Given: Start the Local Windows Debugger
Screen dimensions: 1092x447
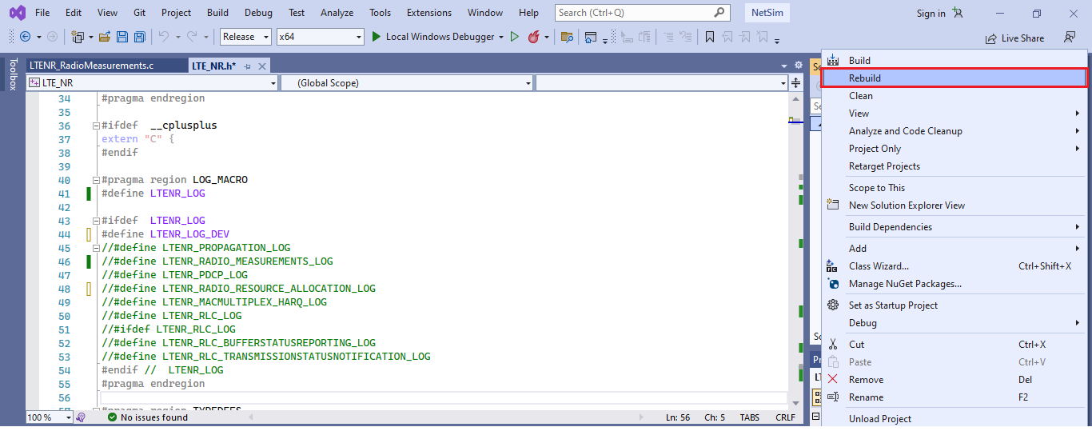Looking at the screenshot, I should pyautogui.click(x=436, y=37).
